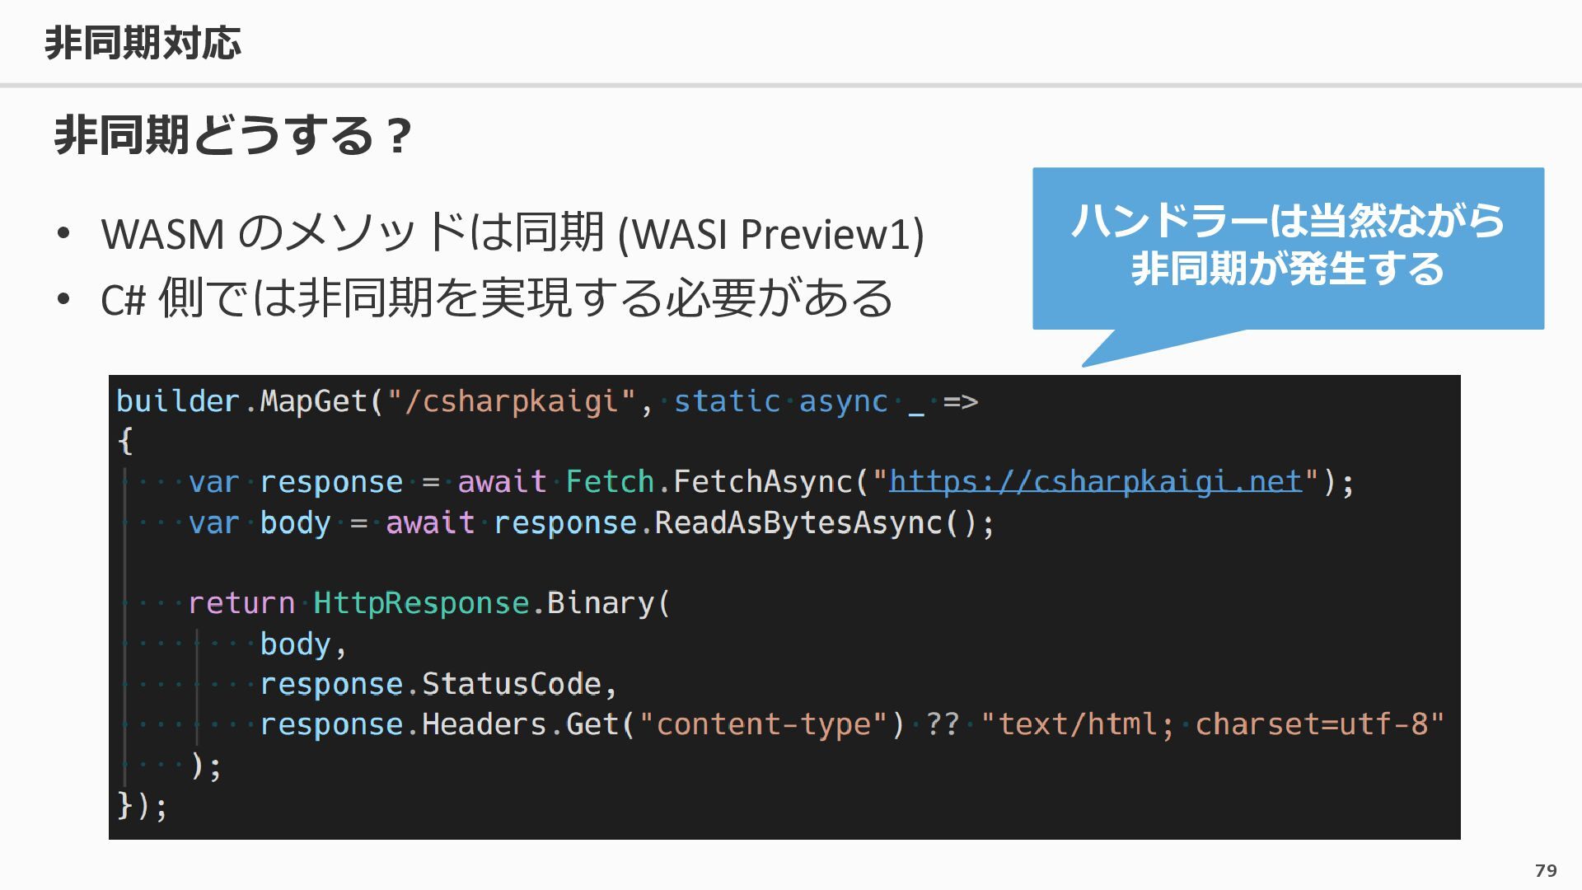Click the blue callout bubble about handlers
1582x890 pixels.
tap(1288, 248)
